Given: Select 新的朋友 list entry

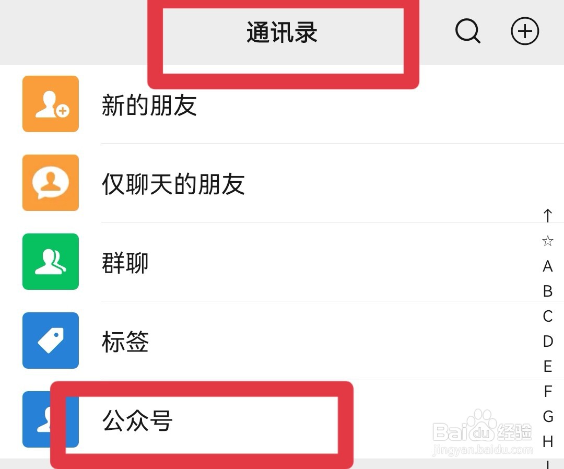Looking at the screenshot, I should (282, 104).
